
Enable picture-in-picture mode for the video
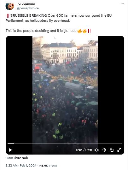click(x=112, y=150)
